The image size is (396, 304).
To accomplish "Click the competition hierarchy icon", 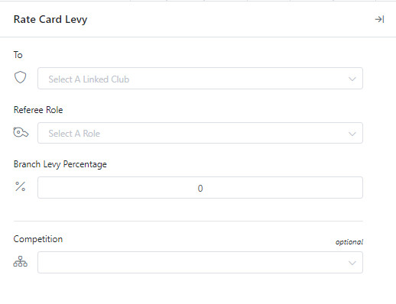I will pos(20,261).
